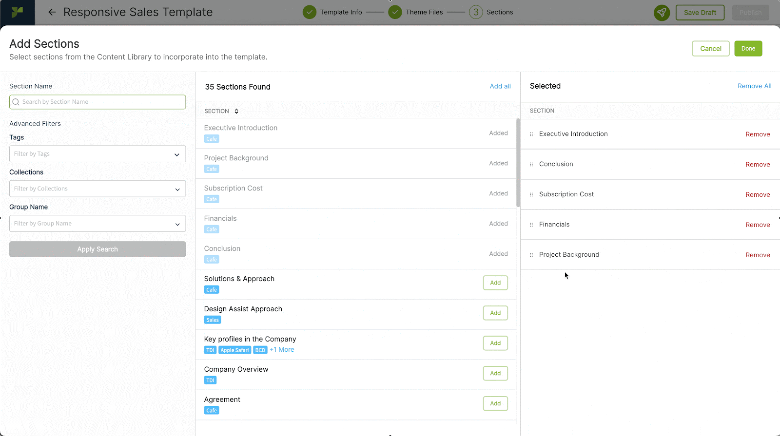Add the Key profiles in the Company section
This screenshot has height=436, width=780.
coord(495,343)
